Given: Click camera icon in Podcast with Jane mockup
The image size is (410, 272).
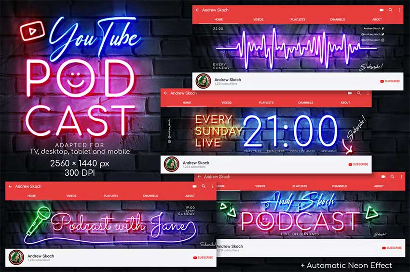Looking at the screenshot, I should pos(194,186).
